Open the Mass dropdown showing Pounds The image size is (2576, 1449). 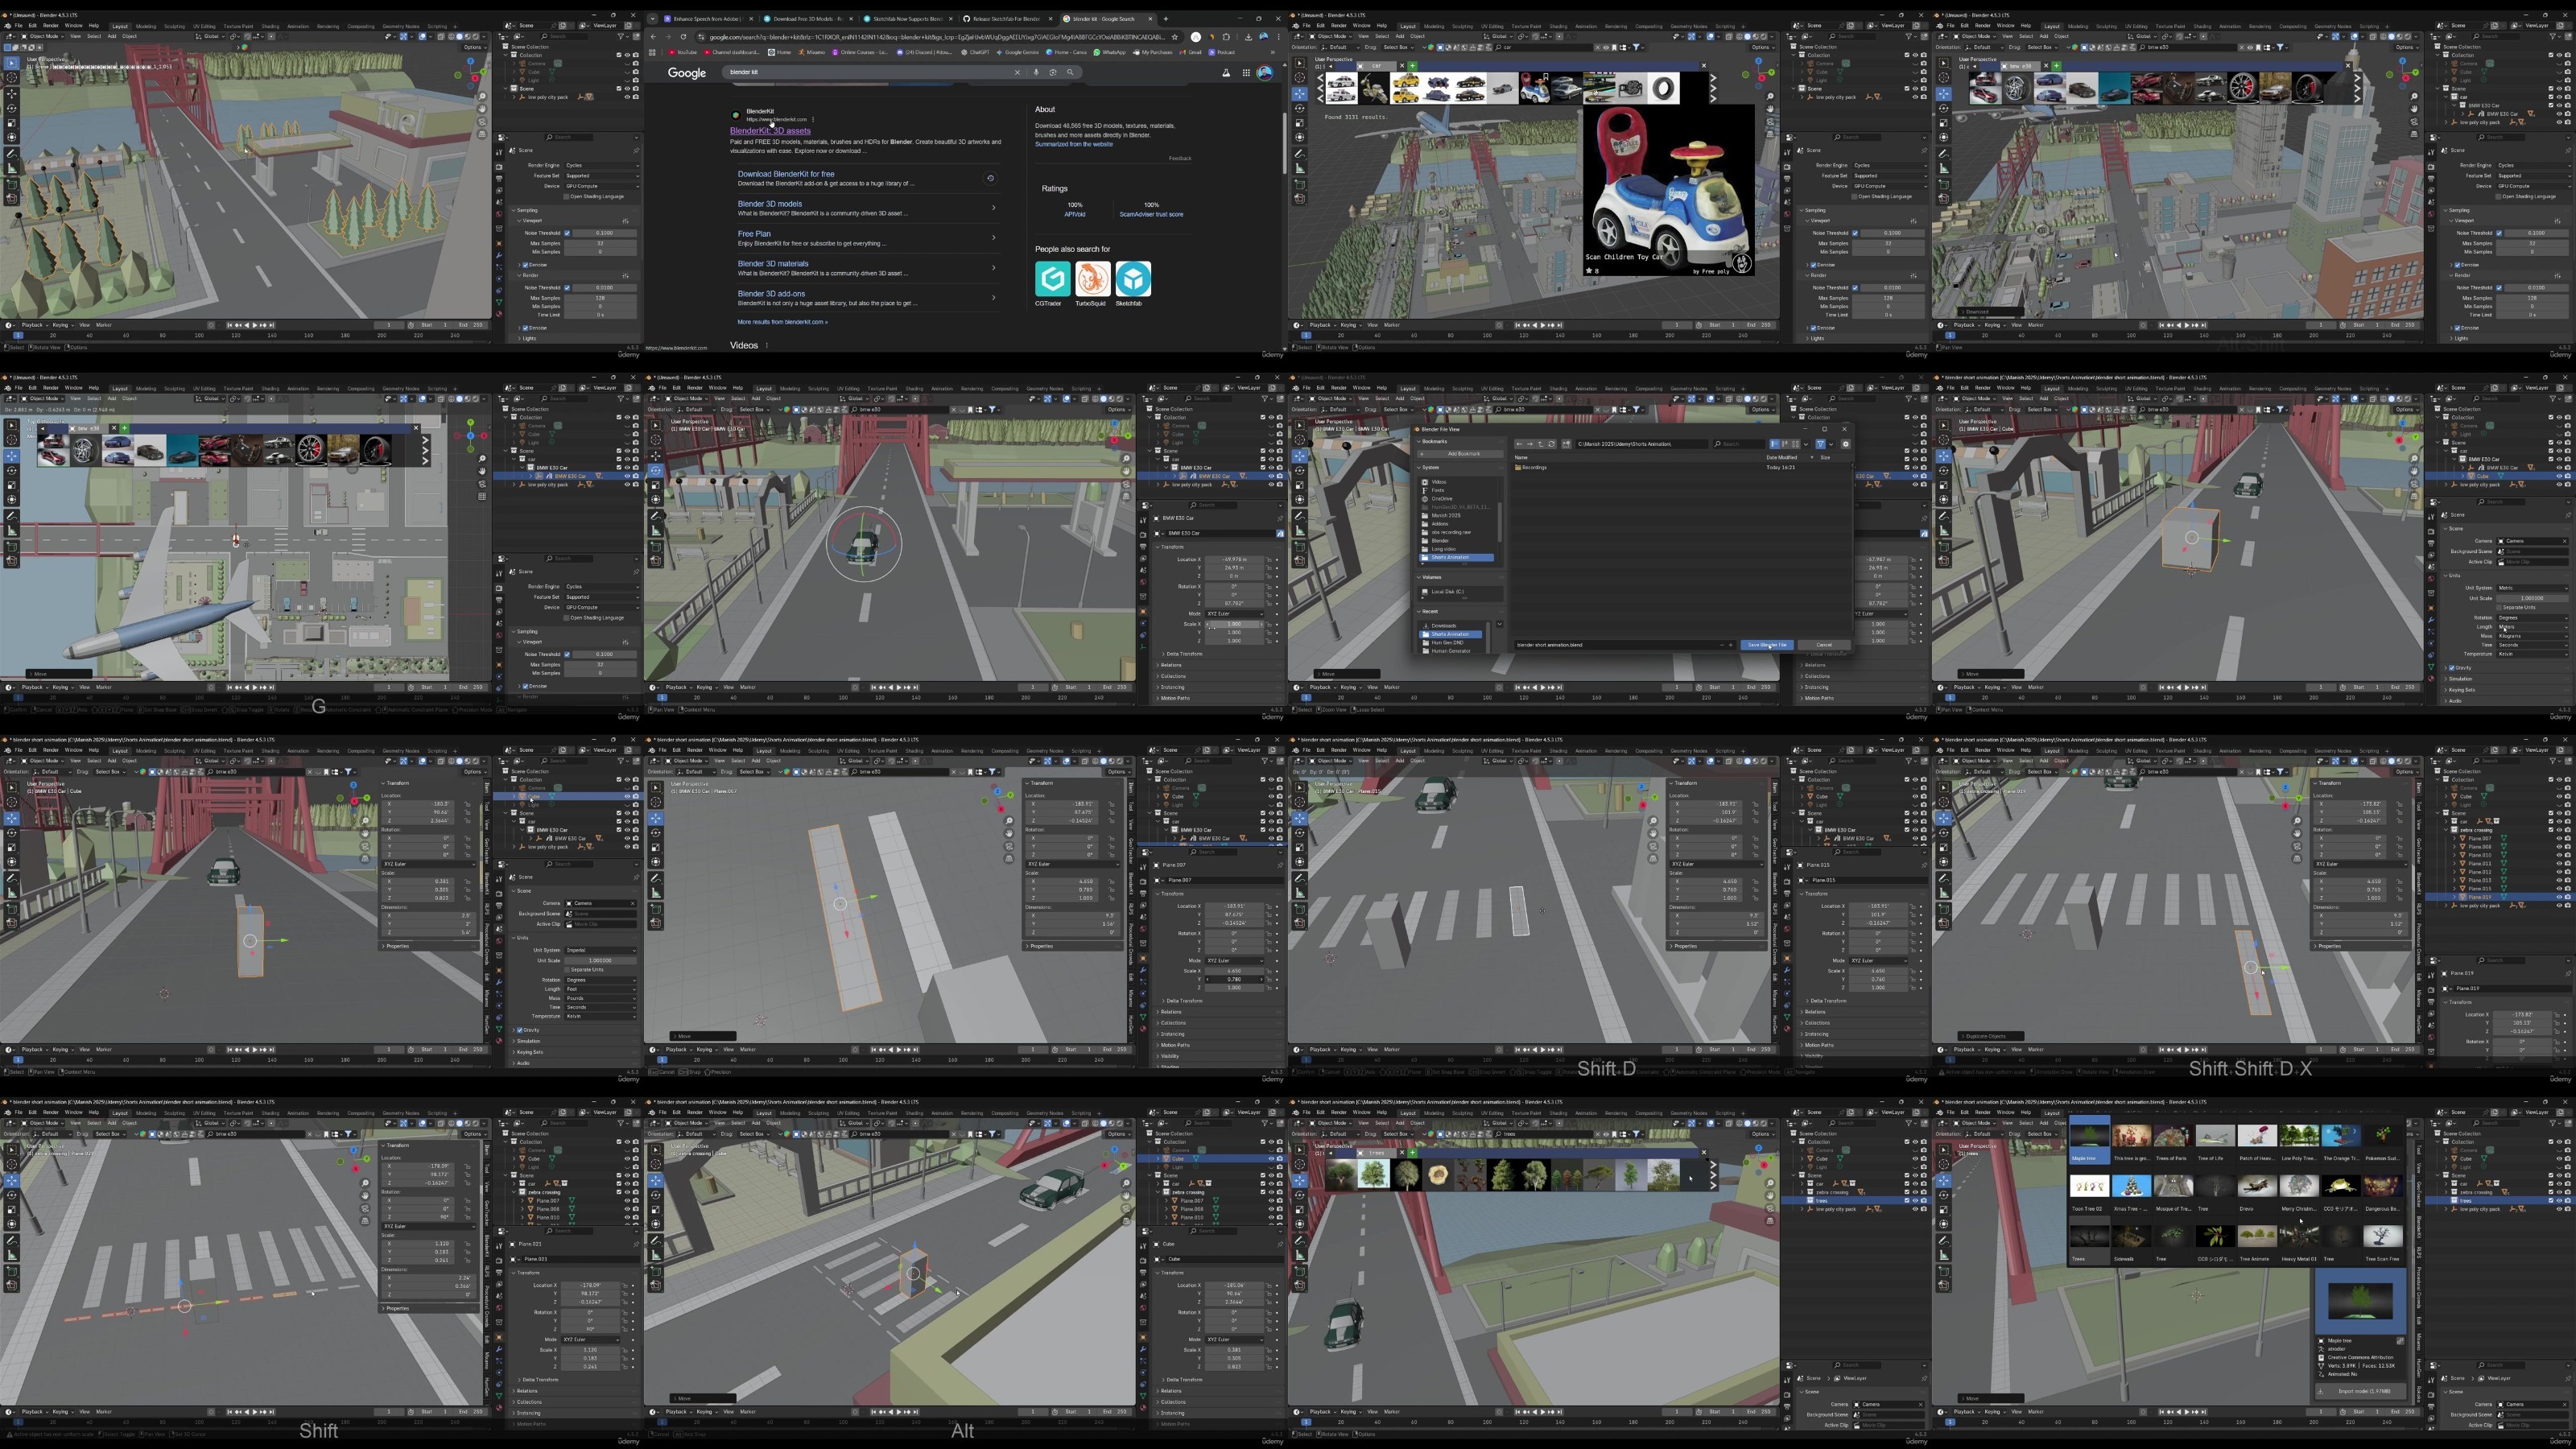[x=601, y=999]
